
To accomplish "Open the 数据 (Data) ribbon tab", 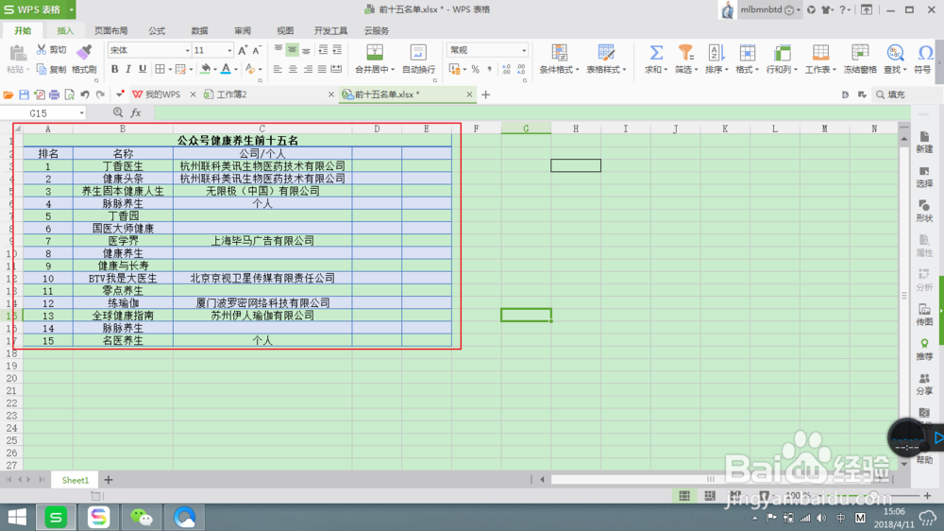I will [x=199, y=31].
